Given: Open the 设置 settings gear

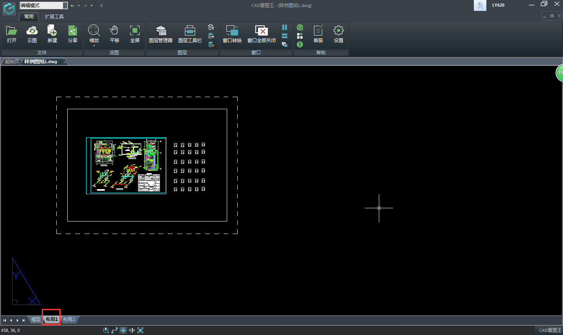Looking at the screenshot, I should point(339,34).
